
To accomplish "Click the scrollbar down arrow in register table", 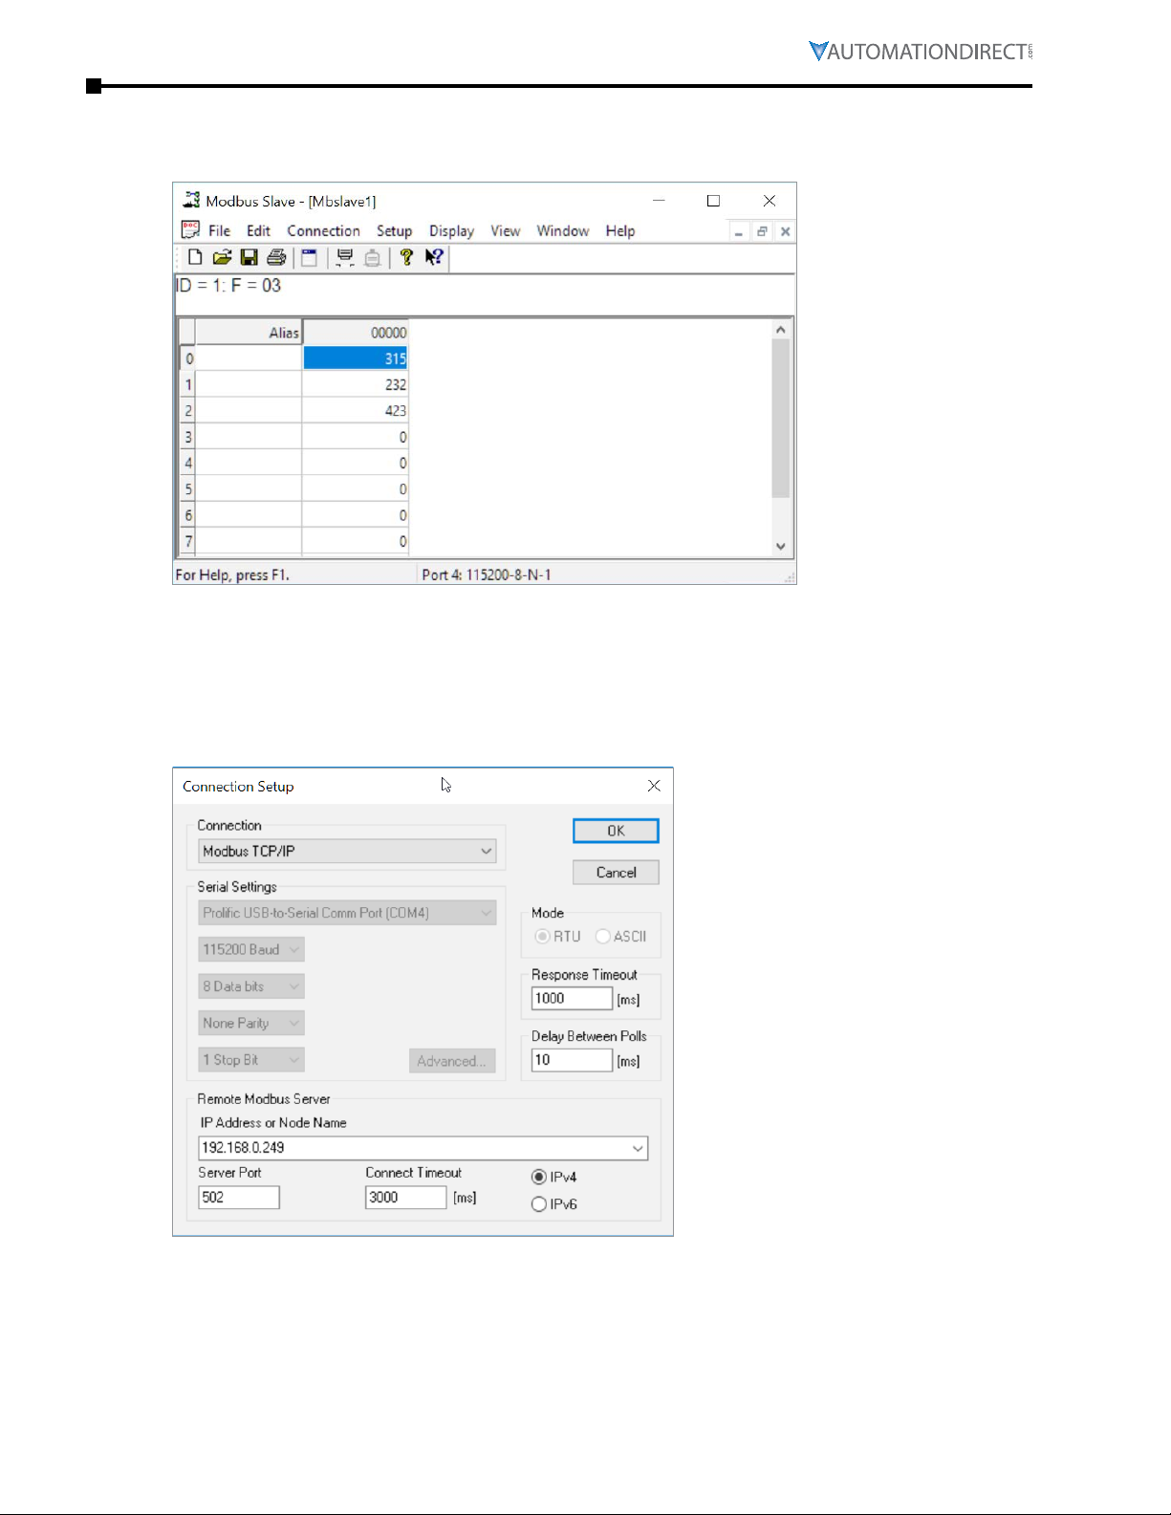I will pos(781,547).
